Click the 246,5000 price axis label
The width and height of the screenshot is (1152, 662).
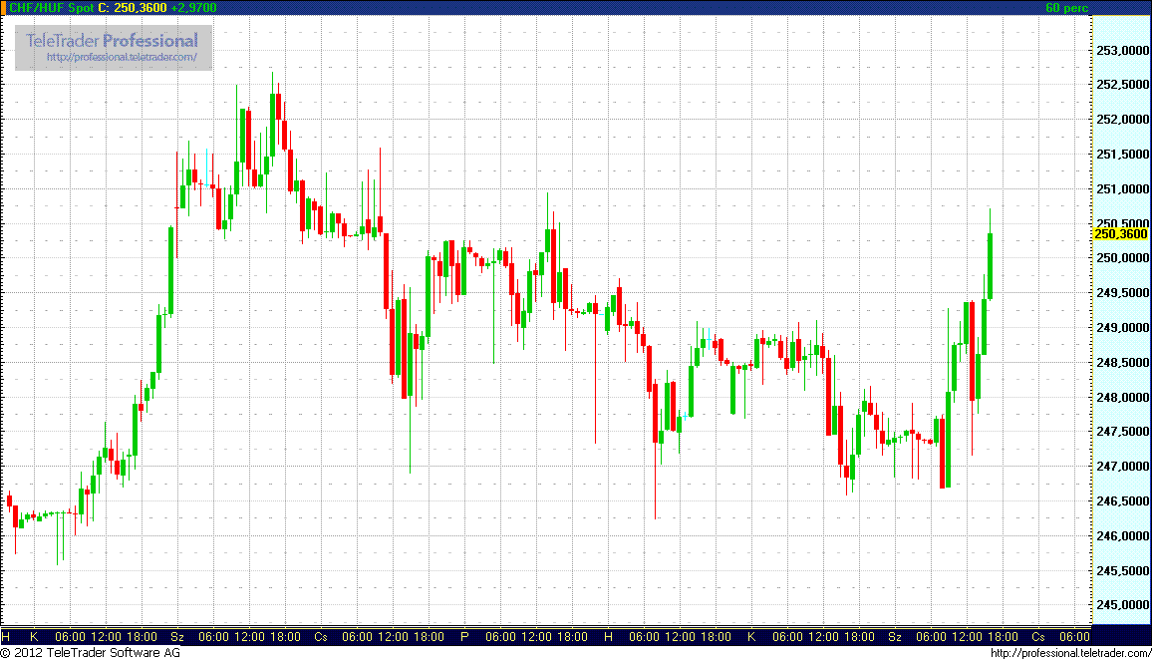pos(1122,501)
